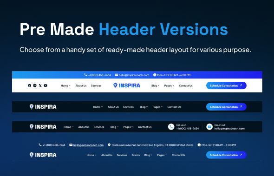Click hello@inspiracoach.com under Reach out
The width and height of the screenshot is (274, 176).
(x=229, y=129)
